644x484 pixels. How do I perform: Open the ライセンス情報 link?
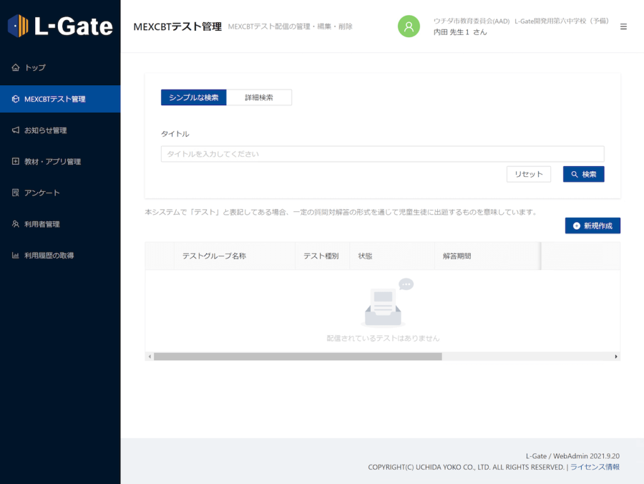click(595, 467)
